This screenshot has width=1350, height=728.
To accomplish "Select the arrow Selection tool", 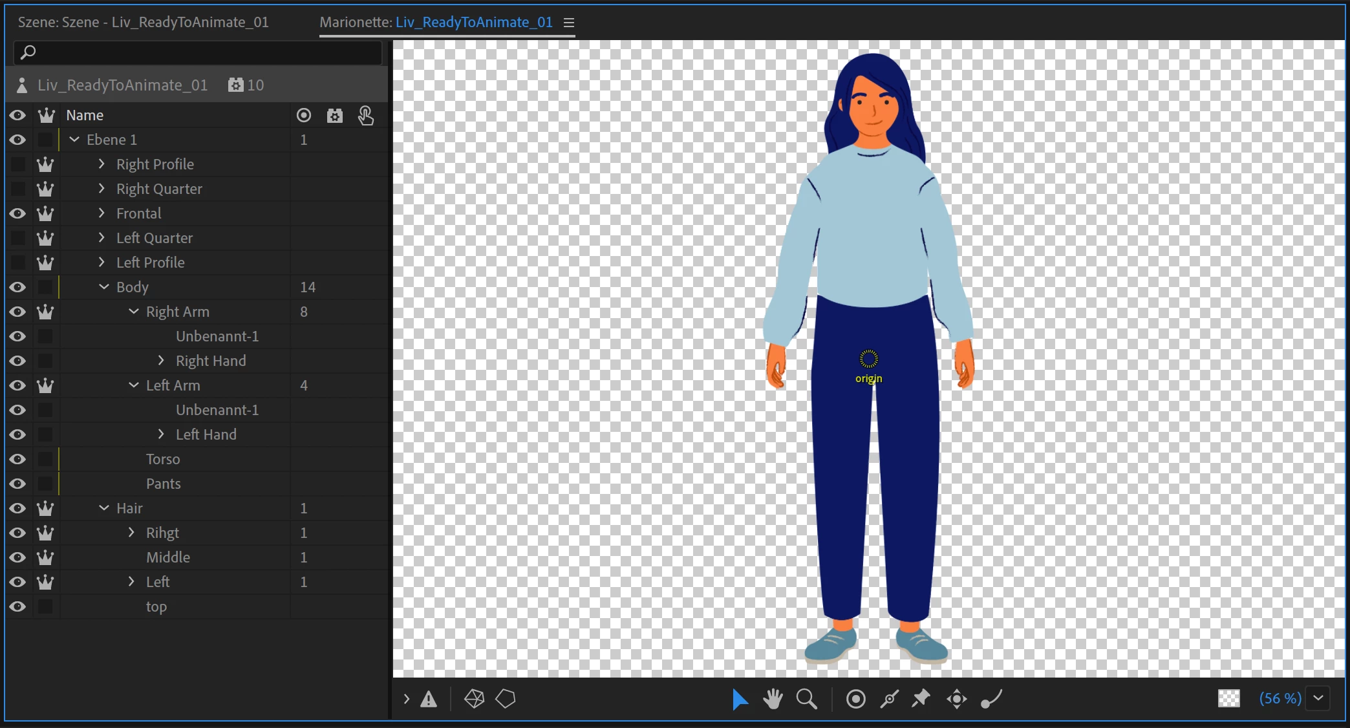I will click(740, 699).
